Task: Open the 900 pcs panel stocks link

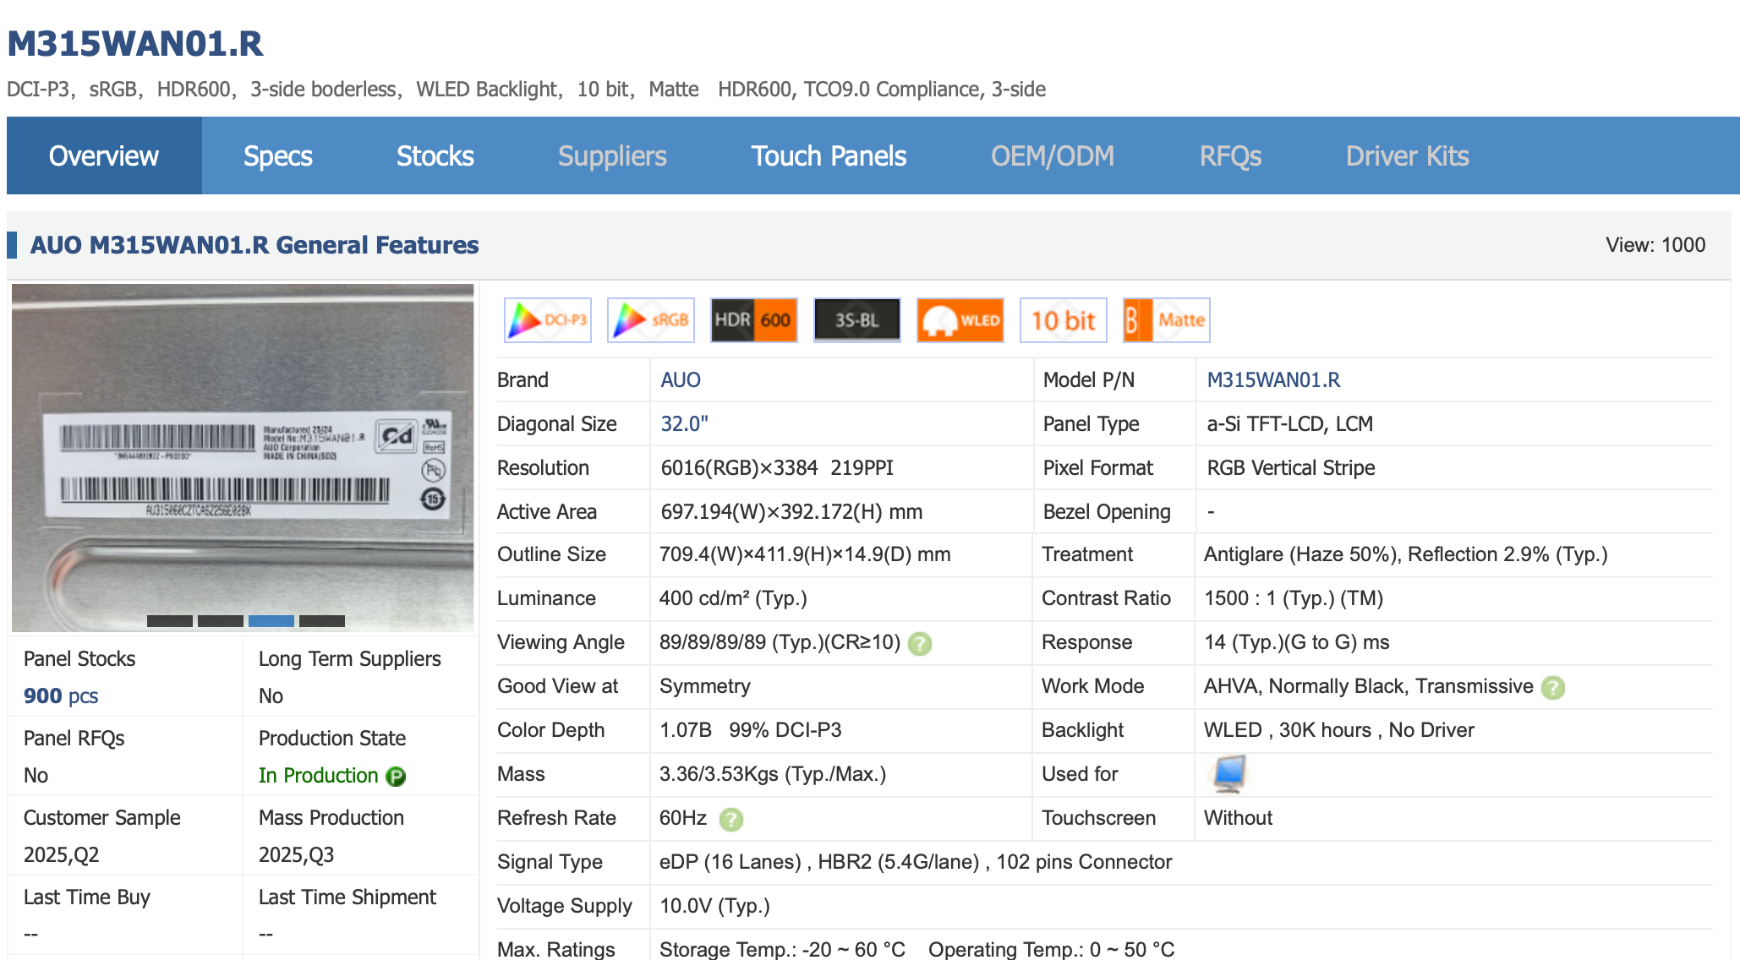Action: coord(61,696)
